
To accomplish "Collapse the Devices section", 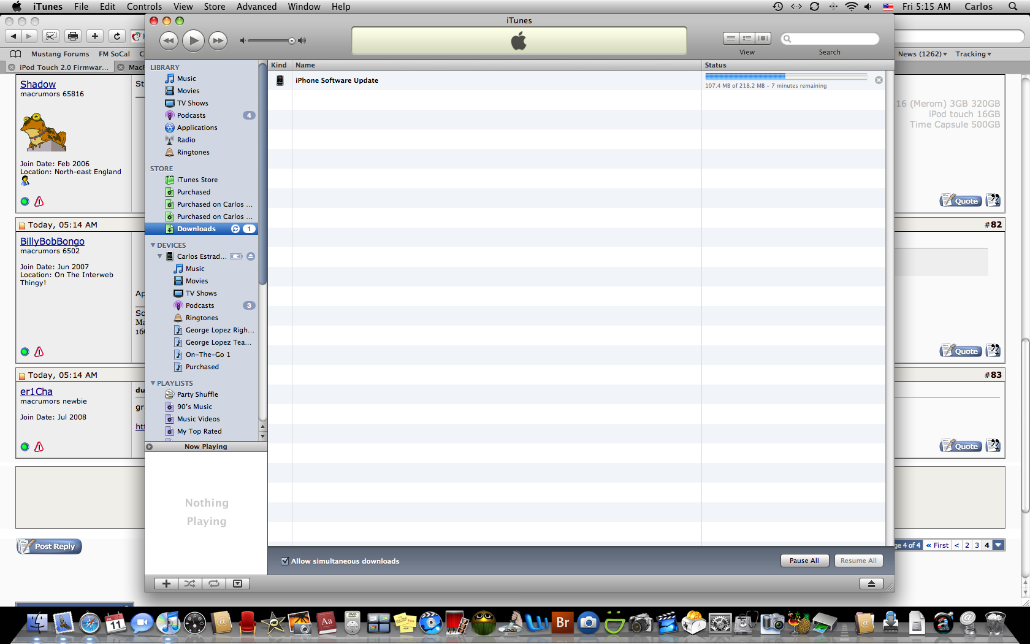I will click(153, 245).
